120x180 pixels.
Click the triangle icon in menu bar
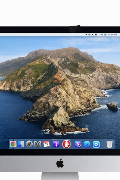point(92,34)
